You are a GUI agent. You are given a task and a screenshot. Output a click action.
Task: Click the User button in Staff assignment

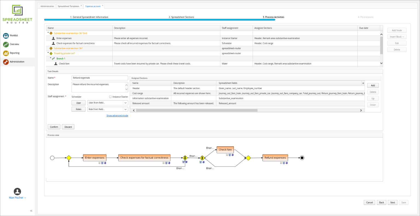[x=78, y=103]
